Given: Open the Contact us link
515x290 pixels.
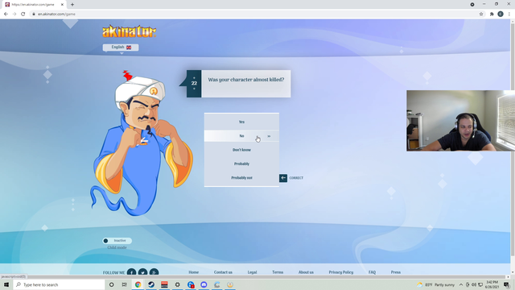Looking at the screenshot, I should tap(223, 272).
